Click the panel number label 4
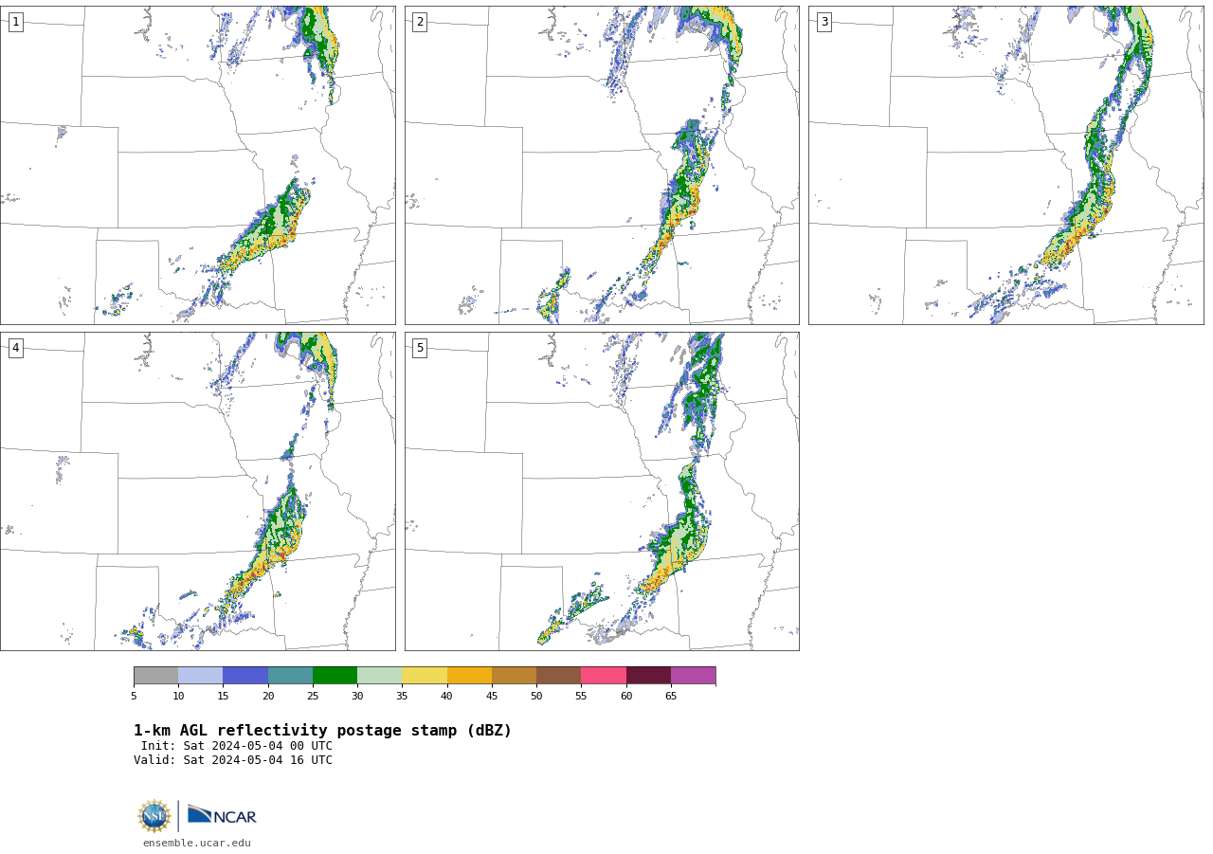 pos(15,348)
